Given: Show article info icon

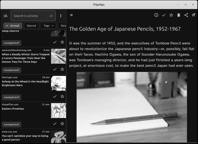Looking at the screenshot, I should [x=156, y=15].
